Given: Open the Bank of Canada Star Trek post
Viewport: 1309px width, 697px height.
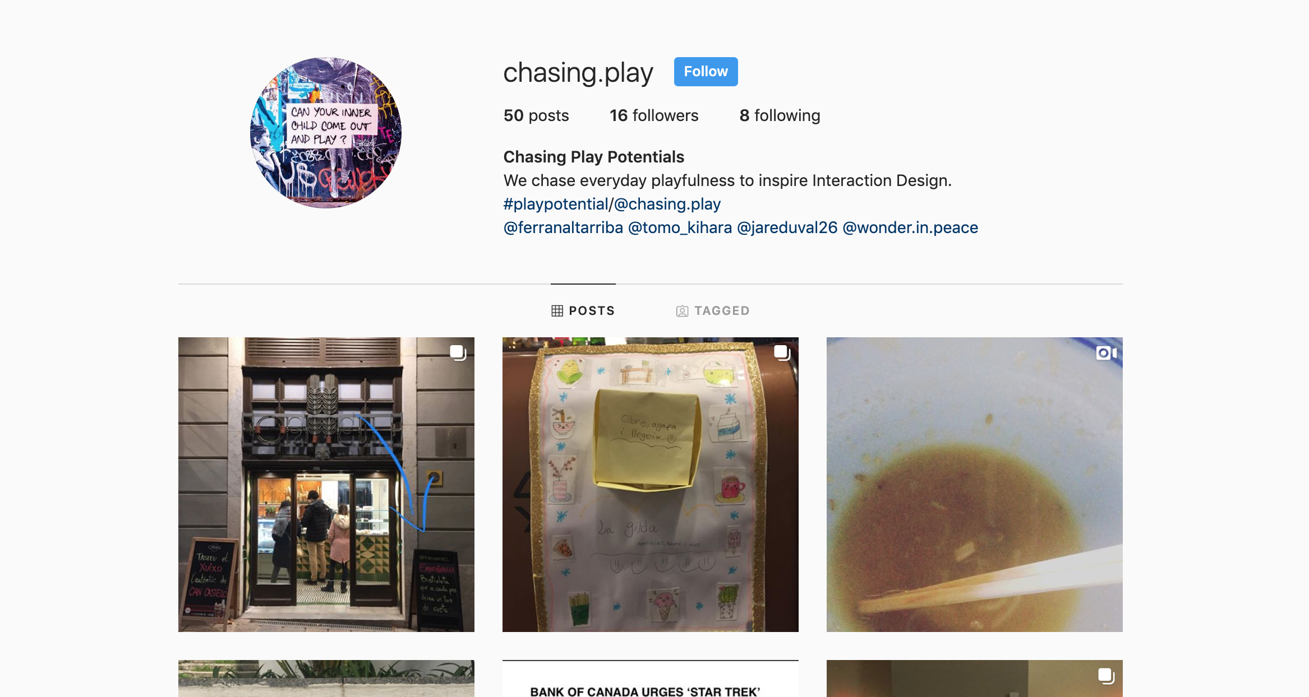Looking at the screenshot, I should (651, 679).
